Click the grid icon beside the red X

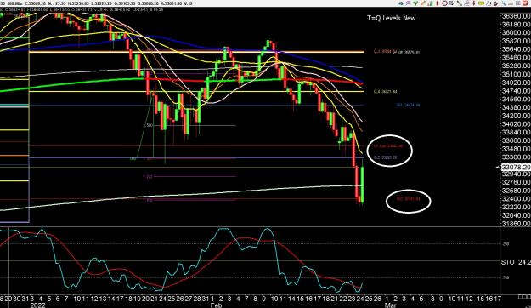click(x=517, y=3)
